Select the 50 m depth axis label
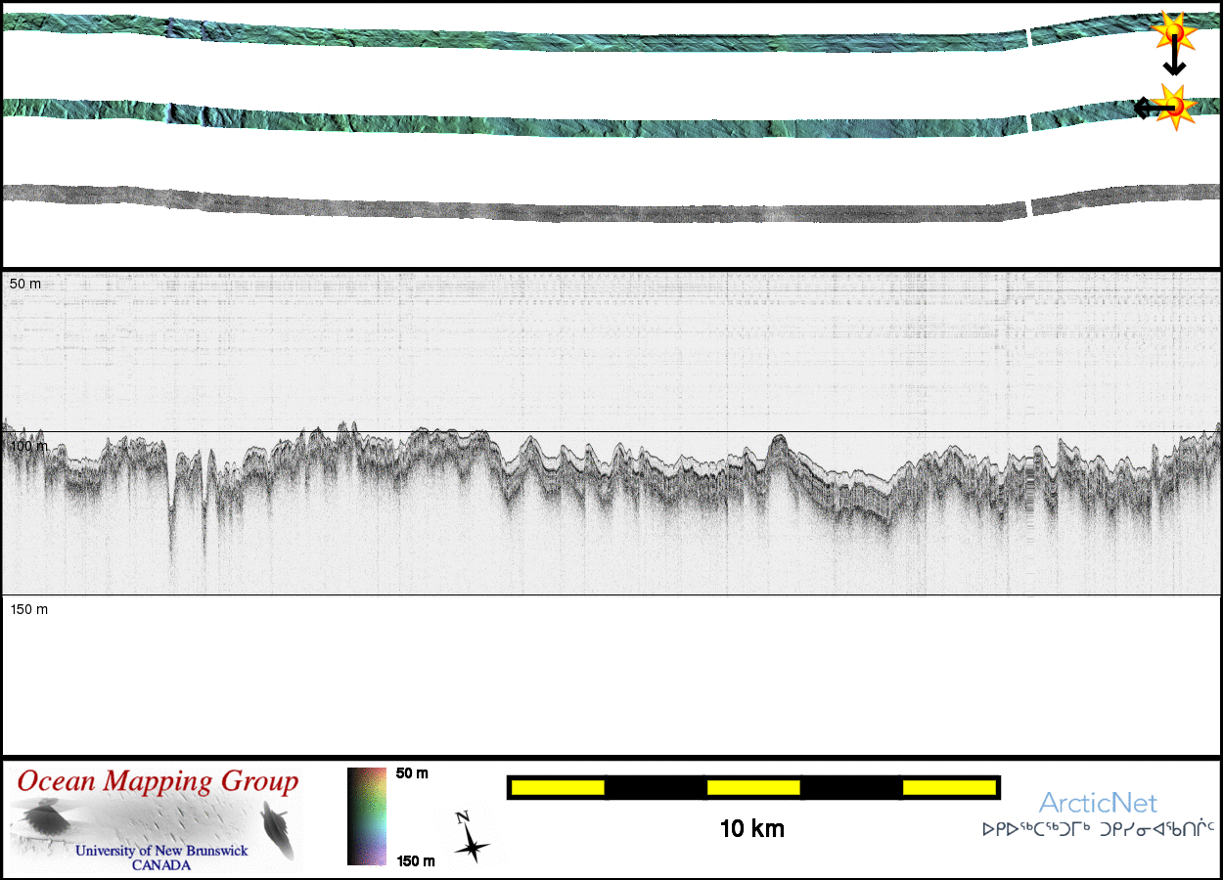 [25, 284]
